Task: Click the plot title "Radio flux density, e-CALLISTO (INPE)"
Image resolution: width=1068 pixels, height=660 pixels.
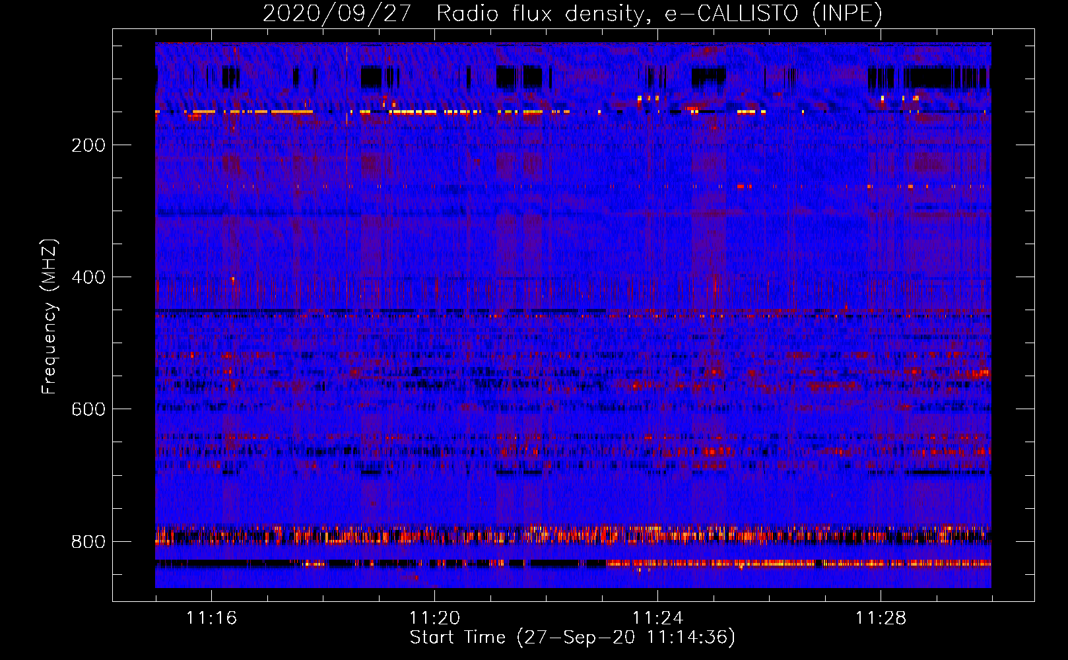Action: (x=659, y=13)
